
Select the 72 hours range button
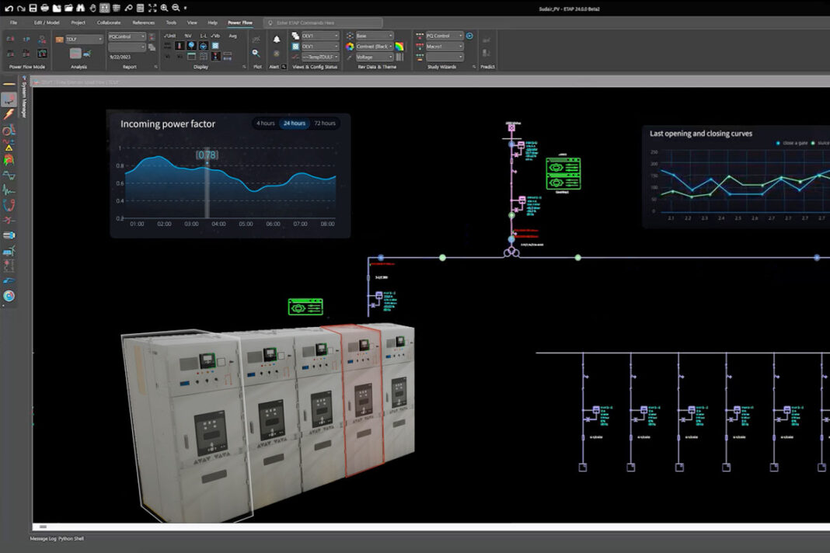(323, 123)
